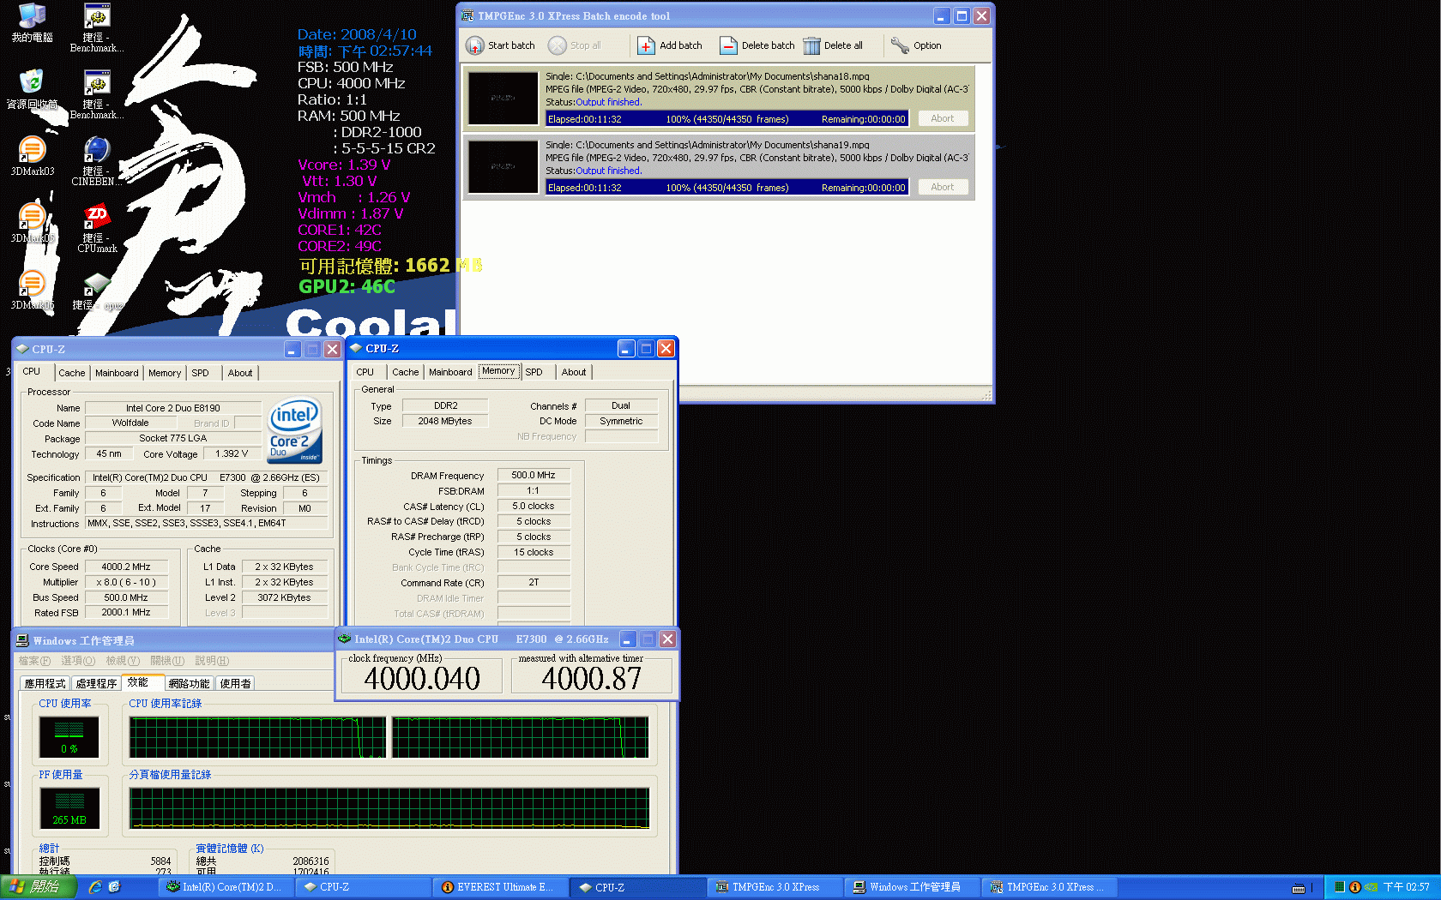Click the 2000.1 MHz rated FSB value
Screen dimensions: 1441x900
click(126, 612)
